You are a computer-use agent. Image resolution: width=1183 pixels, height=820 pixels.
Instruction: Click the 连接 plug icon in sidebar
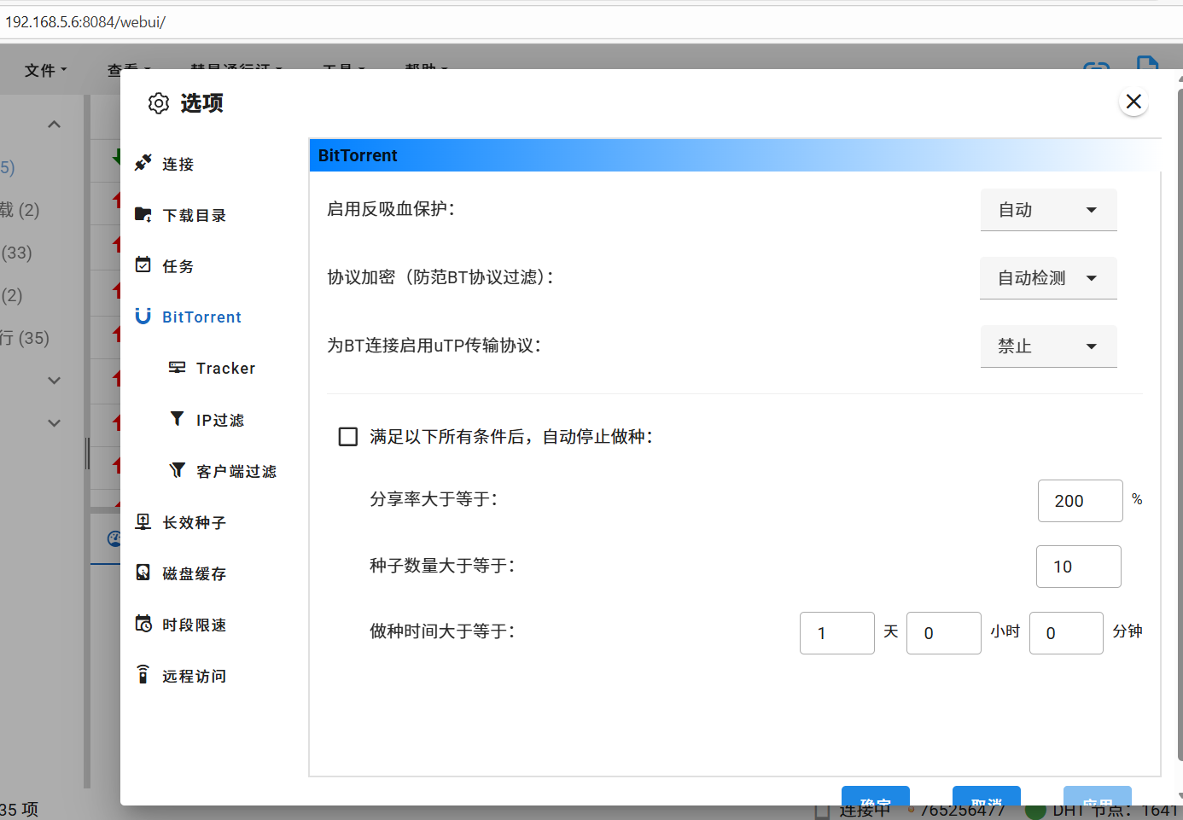pos(143,163)
